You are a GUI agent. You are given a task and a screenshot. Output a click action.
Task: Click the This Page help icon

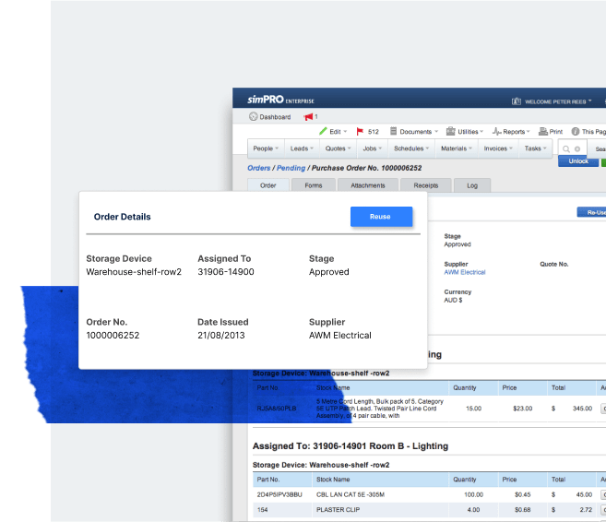[576, 131]
